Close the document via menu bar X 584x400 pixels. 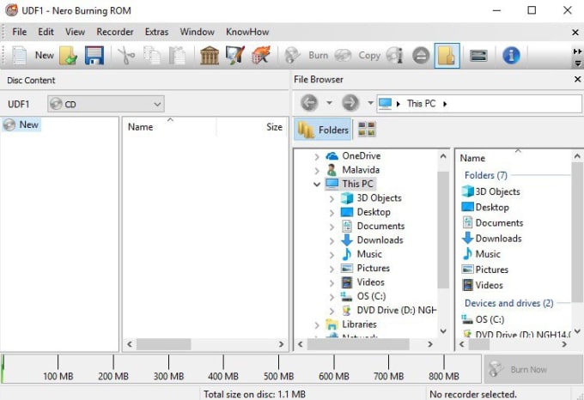[575, 33]
